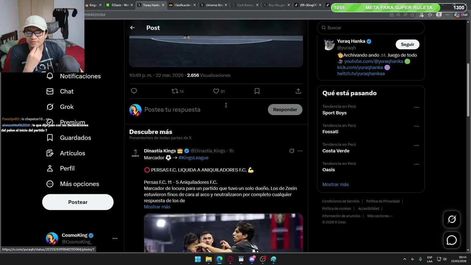The height and width of the screenshot is (265, 471).
Task: Open the youtube.com/@yuraqhanka link
Action: pyautogui.click(x=374, y=61)
